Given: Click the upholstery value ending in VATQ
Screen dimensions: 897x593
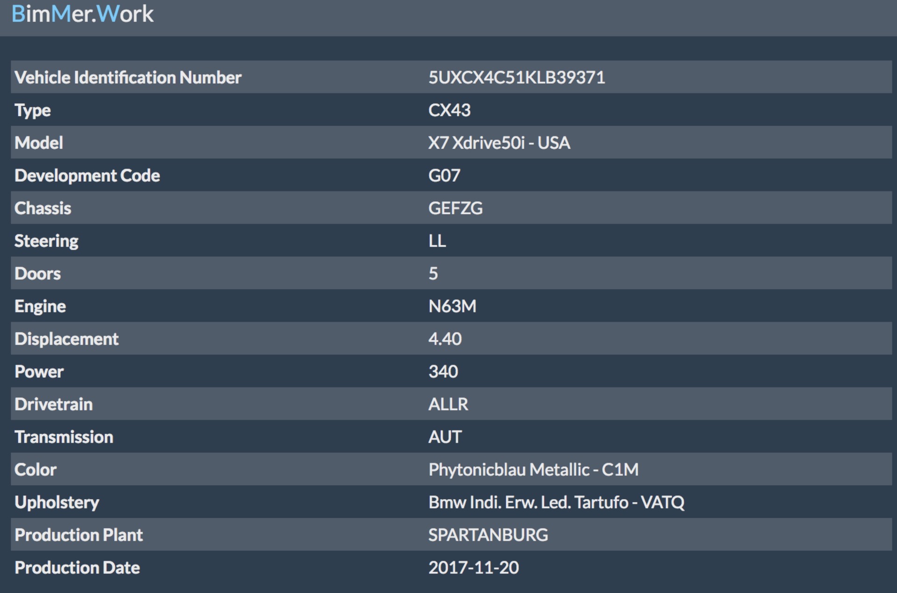Looking at the screenshot, I should coord(556,502).
